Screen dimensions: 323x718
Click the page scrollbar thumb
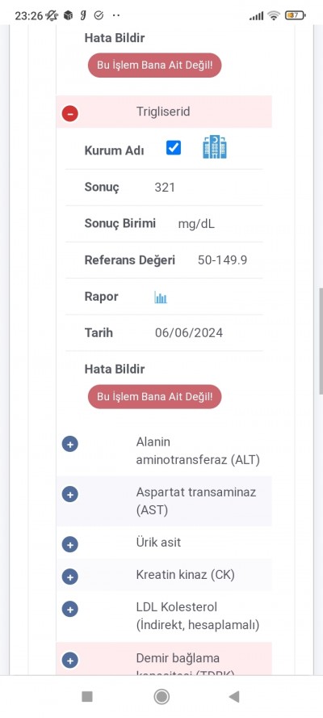pyautogui.click(x=321, y=340)
